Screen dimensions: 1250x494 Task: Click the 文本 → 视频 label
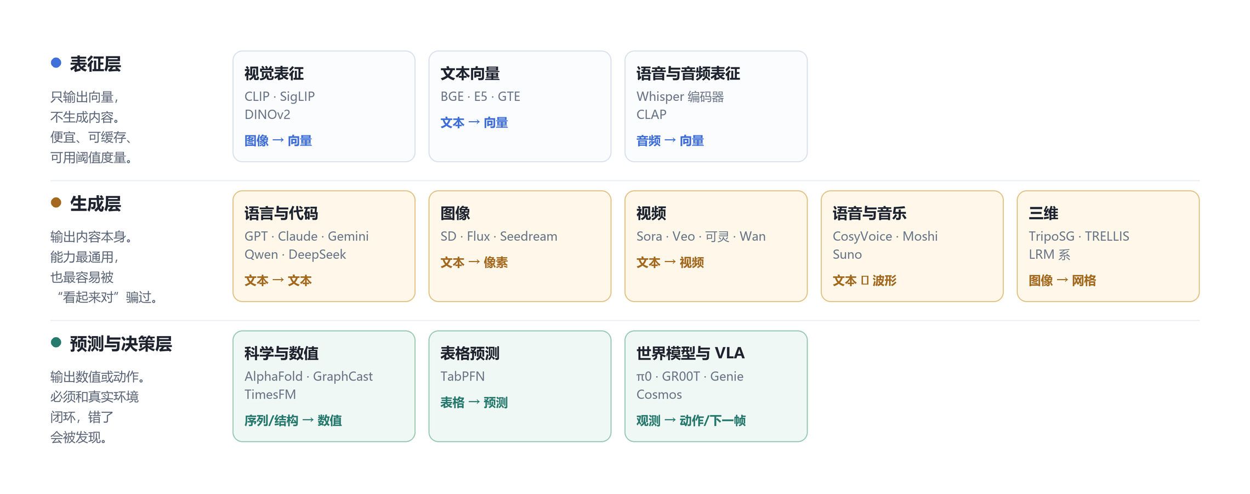(670, 263)
